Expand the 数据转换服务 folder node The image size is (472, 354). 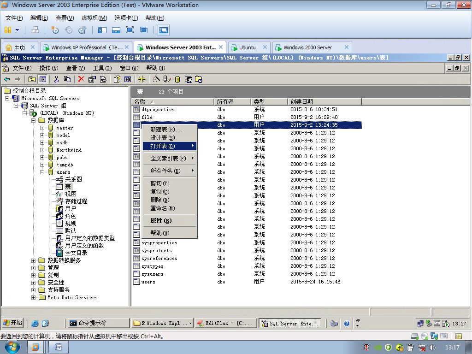click(x=33, y=260)
